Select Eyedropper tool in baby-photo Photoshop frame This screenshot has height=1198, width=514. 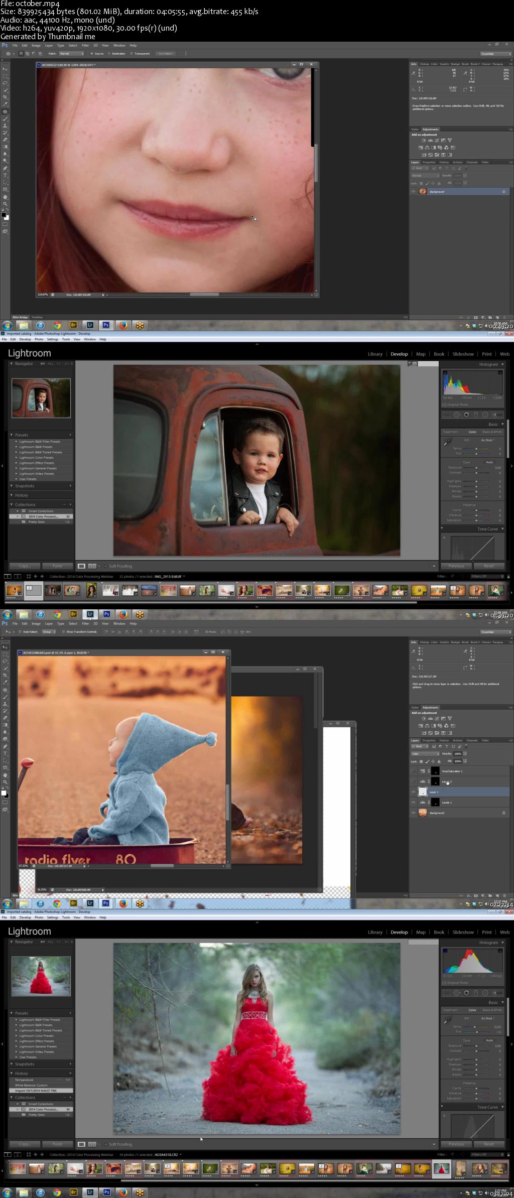tap(5, 683)
